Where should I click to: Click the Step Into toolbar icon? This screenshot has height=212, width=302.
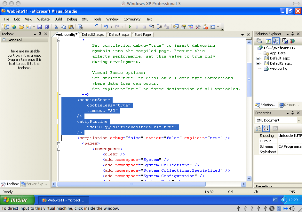152,27
